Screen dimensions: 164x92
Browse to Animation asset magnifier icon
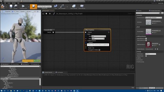[x=155, y=23]
